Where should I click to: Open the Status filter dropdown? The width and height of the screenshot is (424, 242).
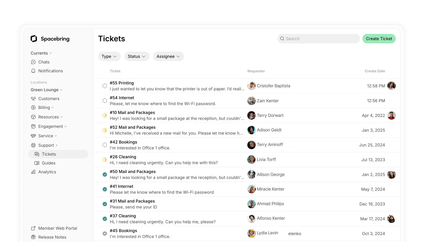(137, 56)
